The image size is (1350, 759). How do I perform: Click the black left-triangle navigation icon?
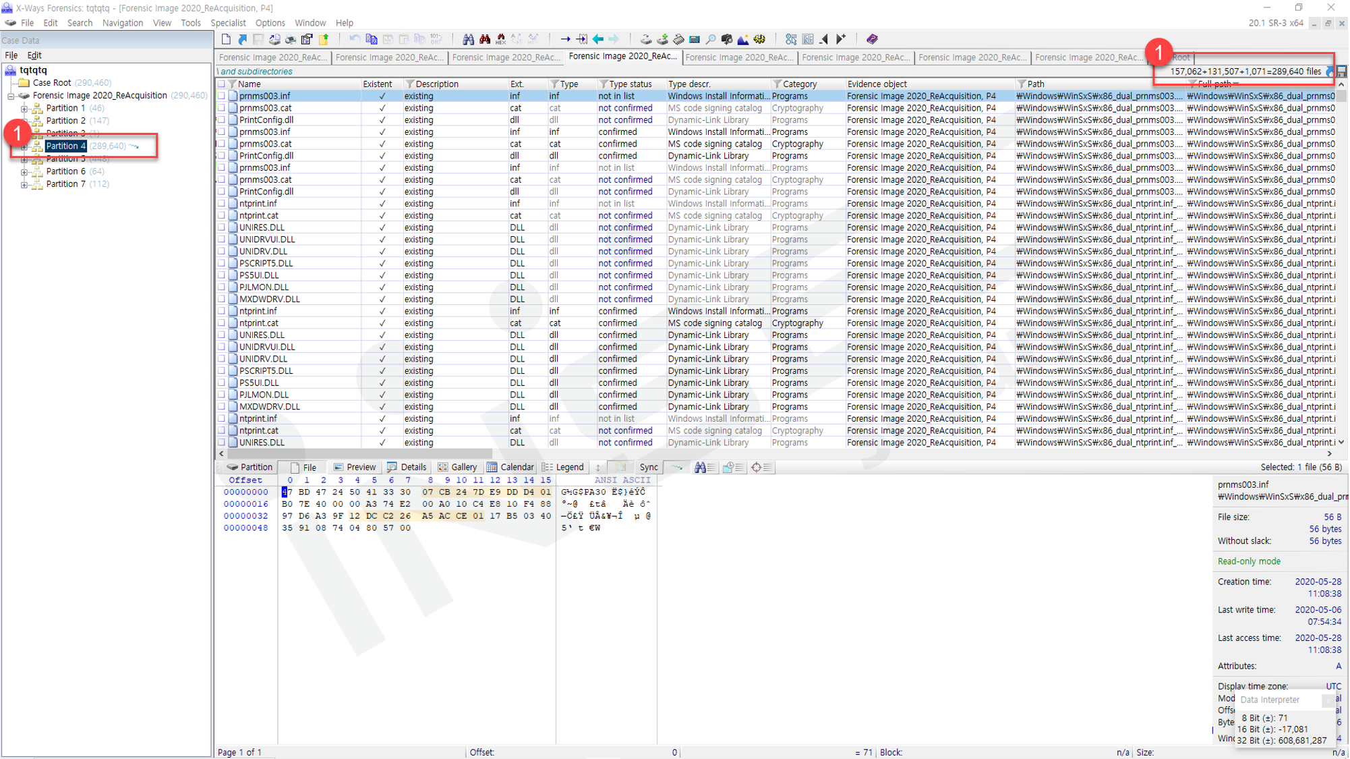click(x=824, y=39)
